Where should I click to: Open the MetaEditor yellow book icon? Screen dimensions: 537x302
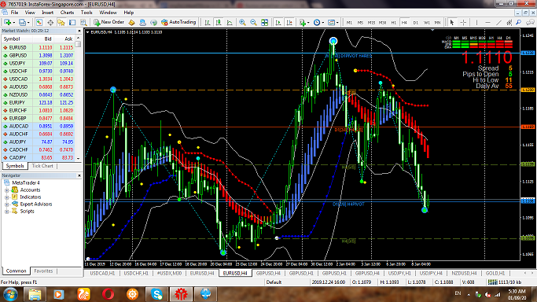(131, 22)
